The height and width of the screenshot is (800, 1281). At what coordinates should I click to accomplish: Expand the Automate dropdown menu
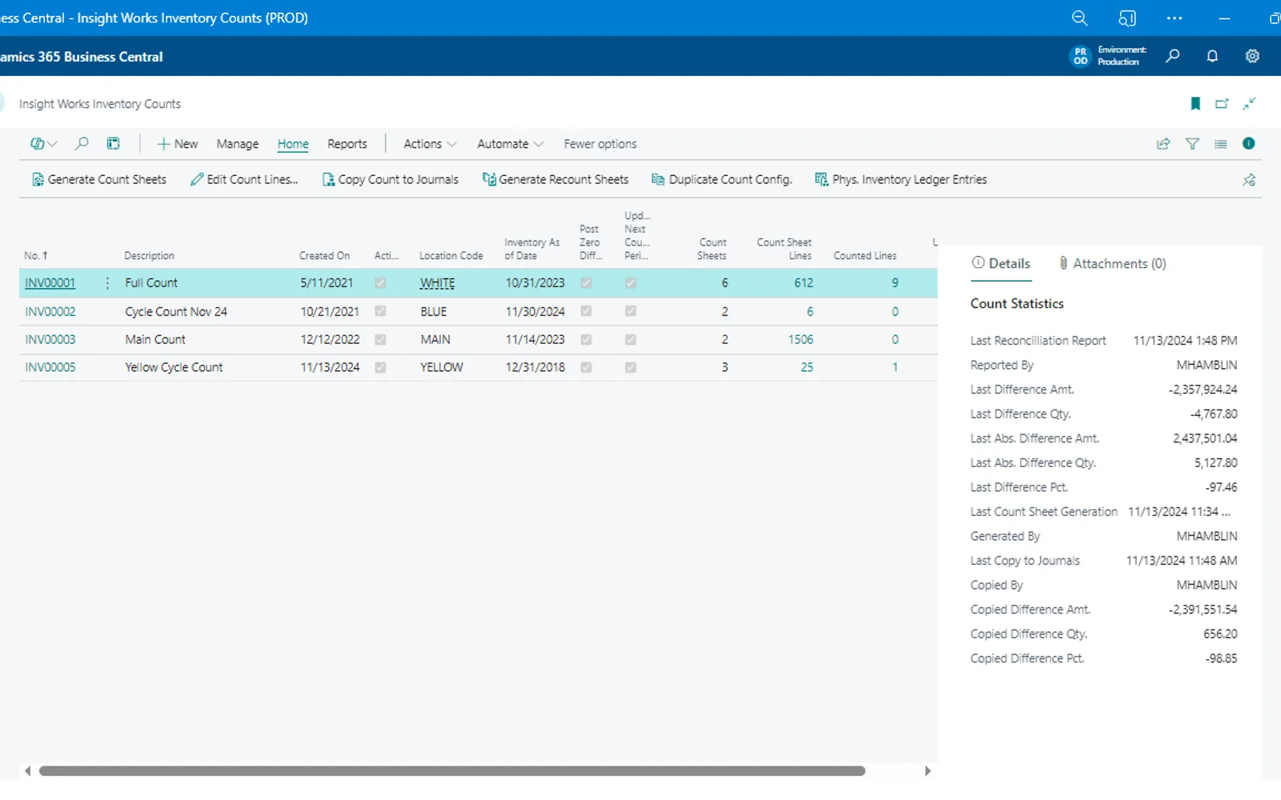[510, 144]
